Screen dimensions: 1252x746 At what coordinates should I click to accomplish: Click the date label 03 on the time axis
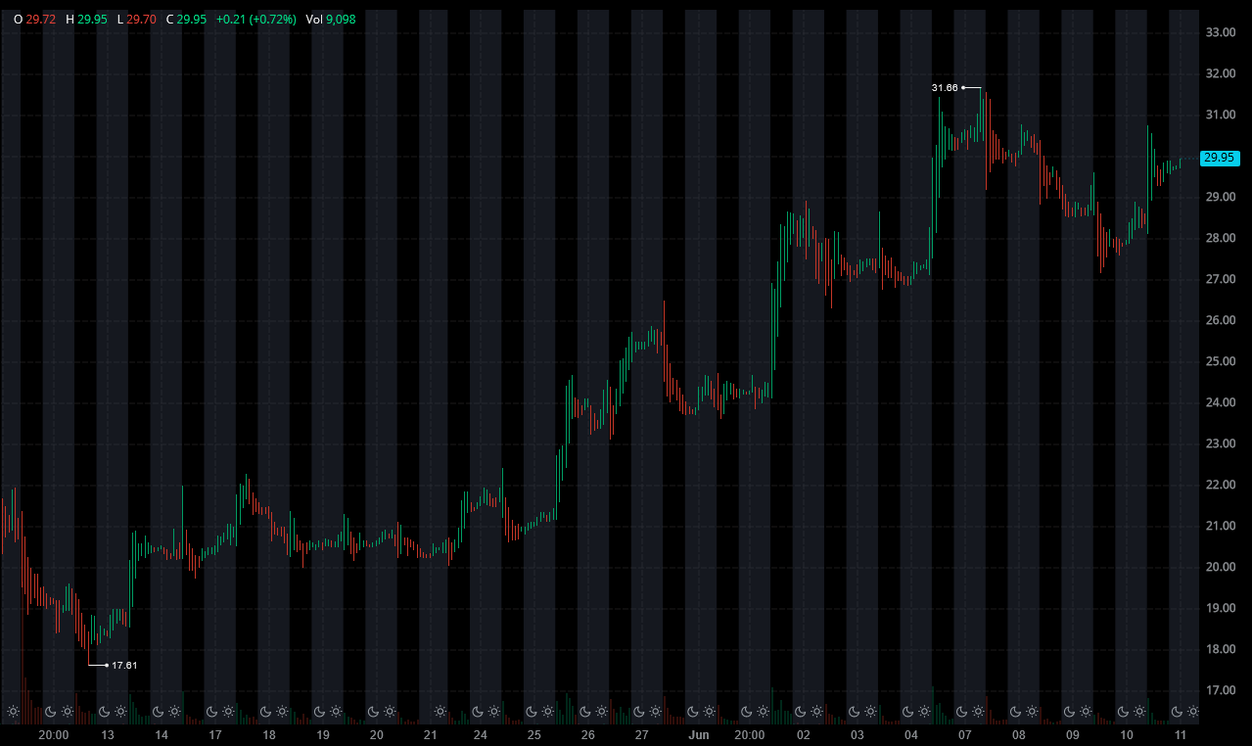coord(858,735)
